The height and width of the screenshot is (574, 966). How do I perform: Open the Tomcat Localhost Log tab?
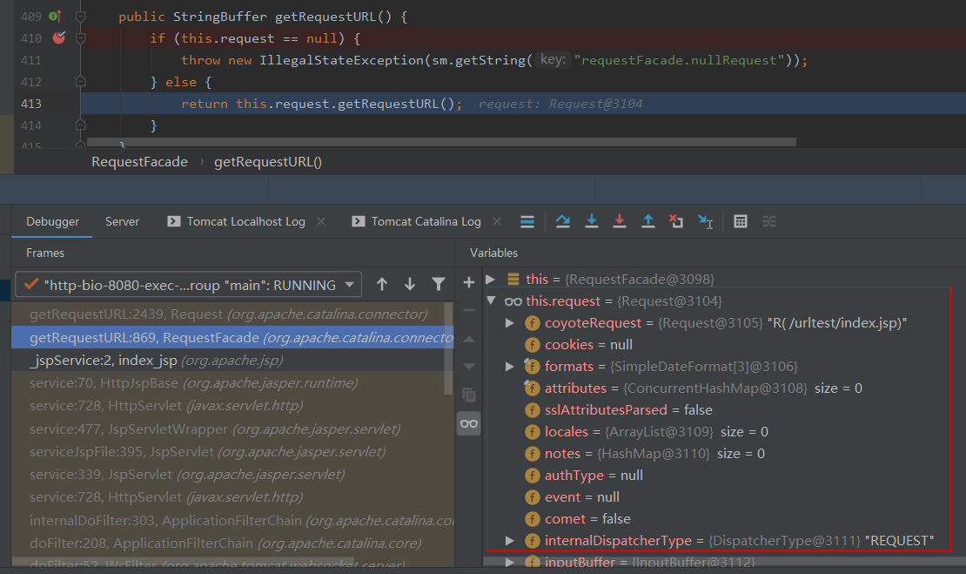point(245,221)
